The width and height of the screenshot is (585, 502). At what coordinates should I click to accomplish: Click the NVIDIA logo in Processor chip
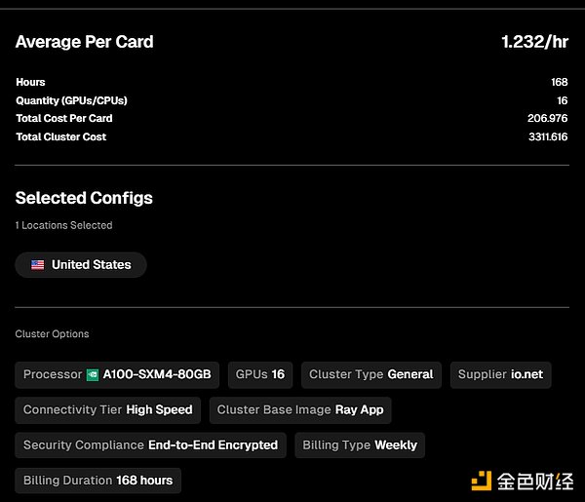coord(93,375)
